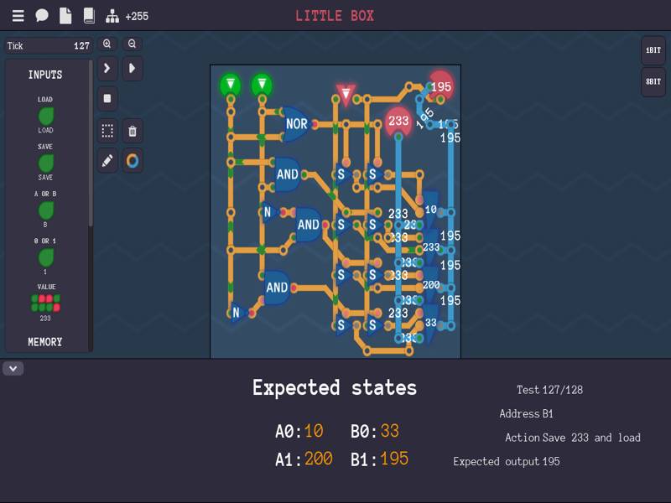Activate the dashed rectangle selection tool
The height and width of the screenshot is (503, 671).
pyautogui.click(x=107, y=132)
